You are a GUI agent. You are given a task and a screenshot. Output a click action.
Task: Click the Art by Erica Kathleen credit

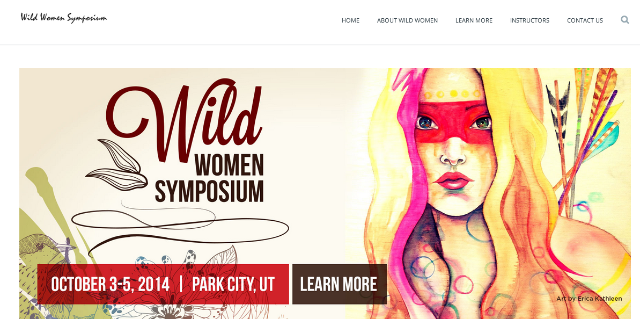tap(589, 299)
